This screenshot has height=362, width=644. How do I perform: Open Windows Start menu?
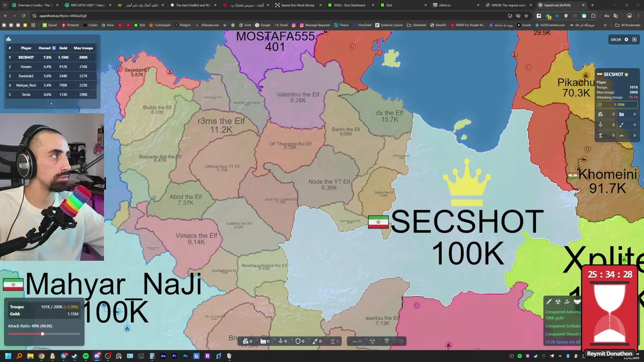[8, 356]
